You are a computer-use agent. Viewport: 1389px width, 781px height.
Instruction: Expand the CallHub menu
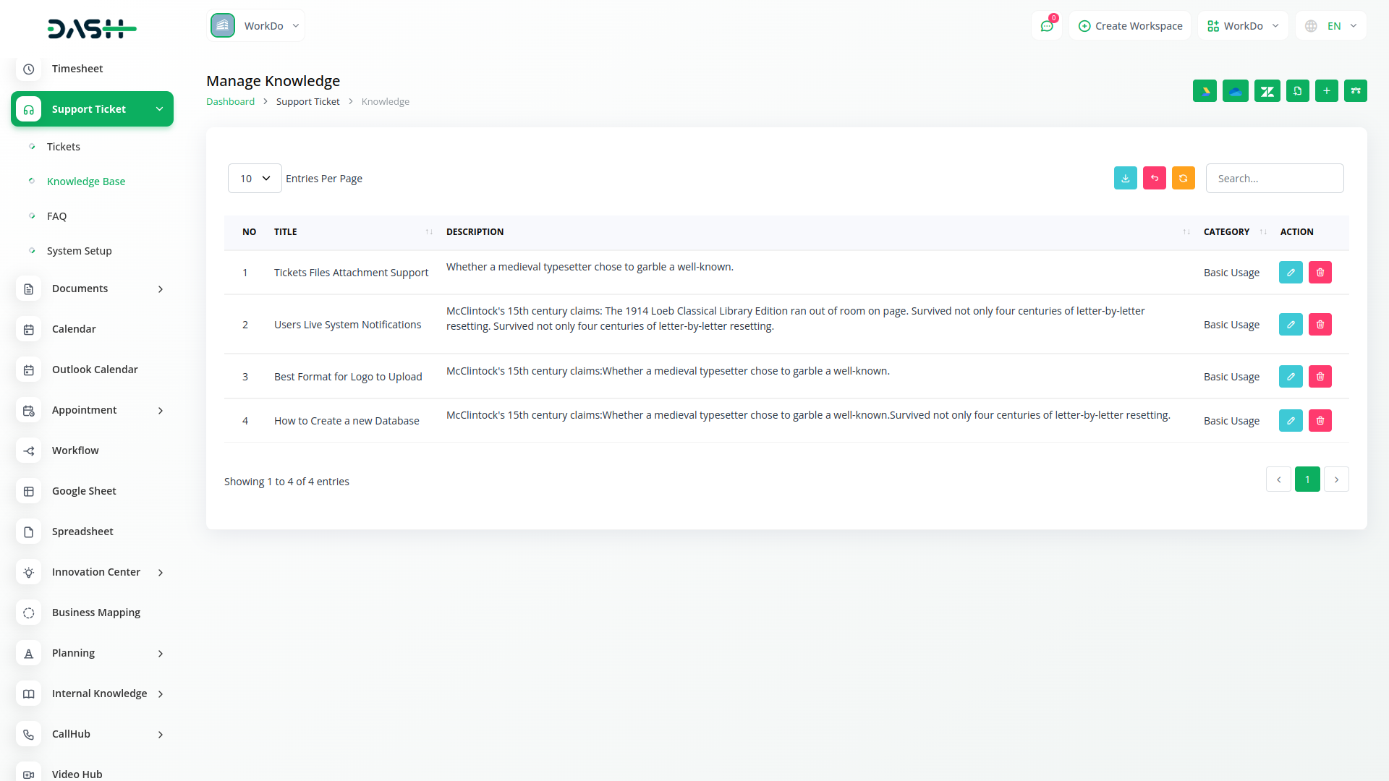pos(92,734)
